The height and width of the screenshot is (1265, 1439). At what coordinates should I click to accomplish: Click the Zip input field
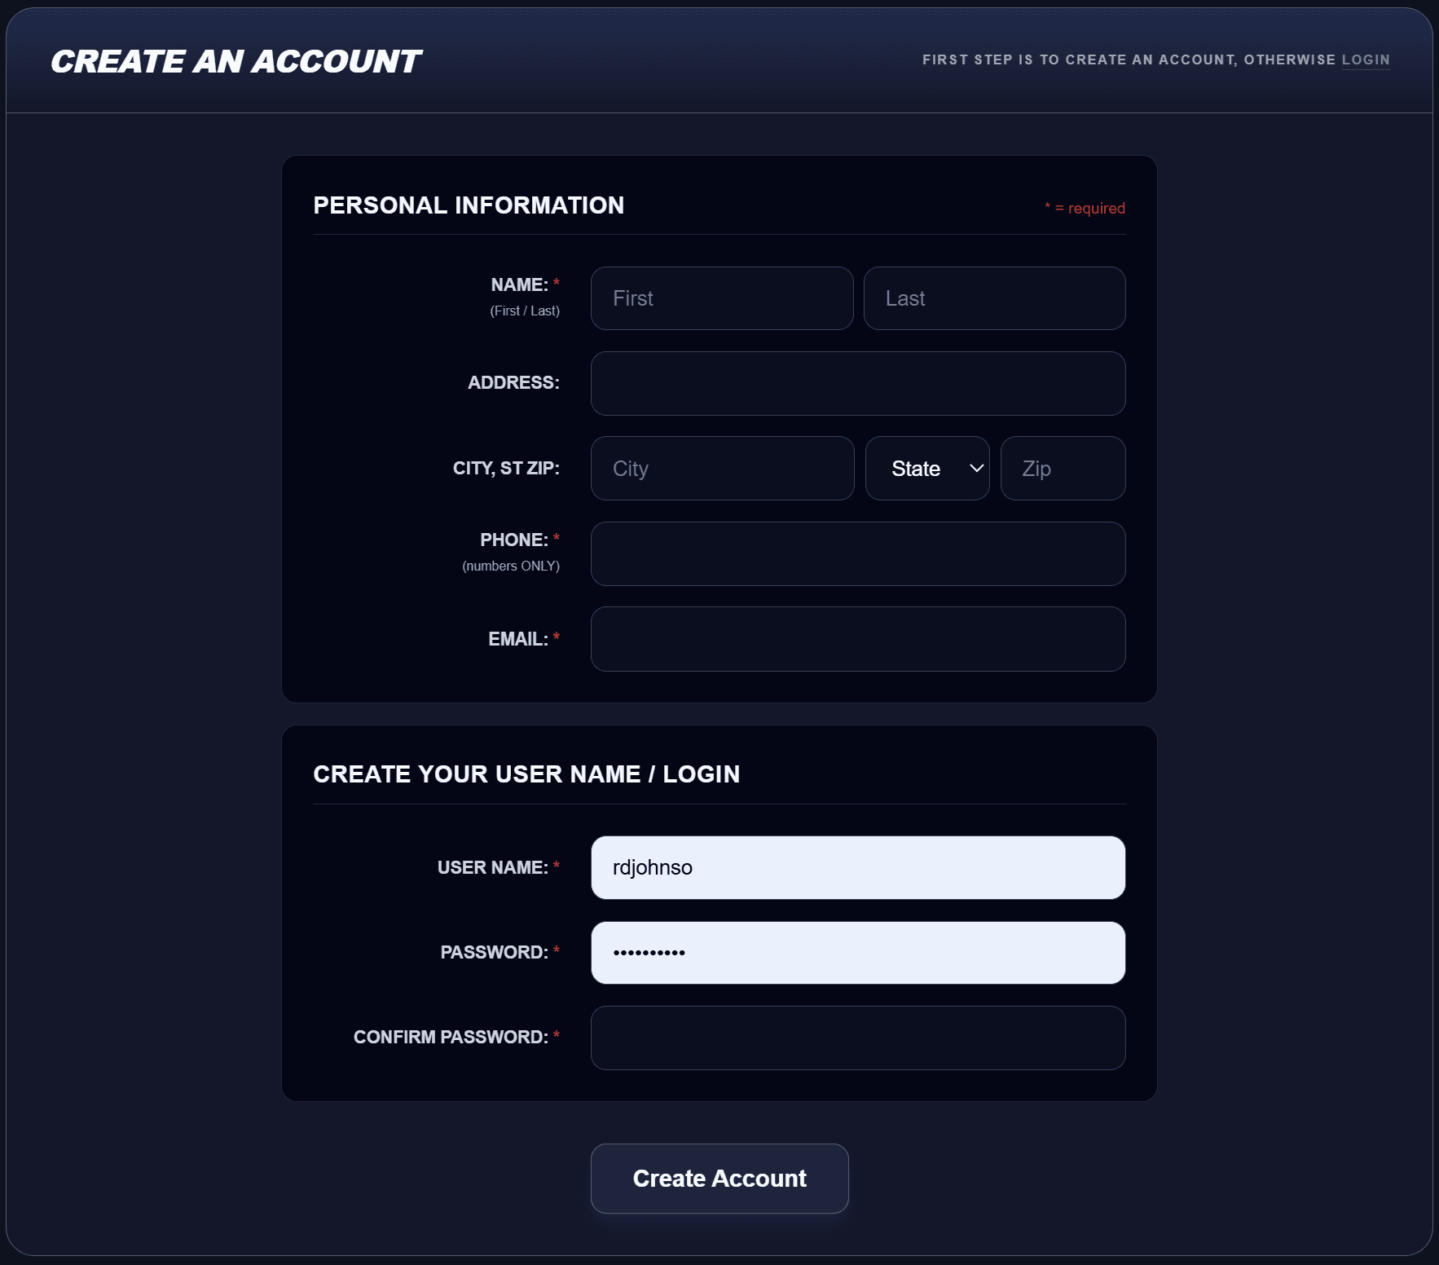1062,468
